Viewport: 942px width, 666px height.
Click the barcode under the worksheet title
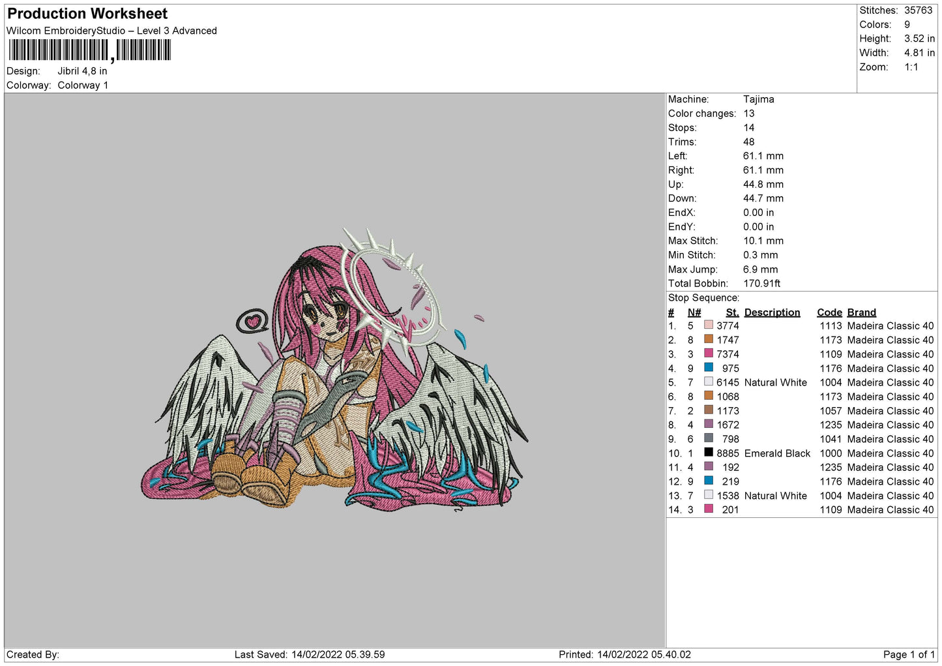89,50
